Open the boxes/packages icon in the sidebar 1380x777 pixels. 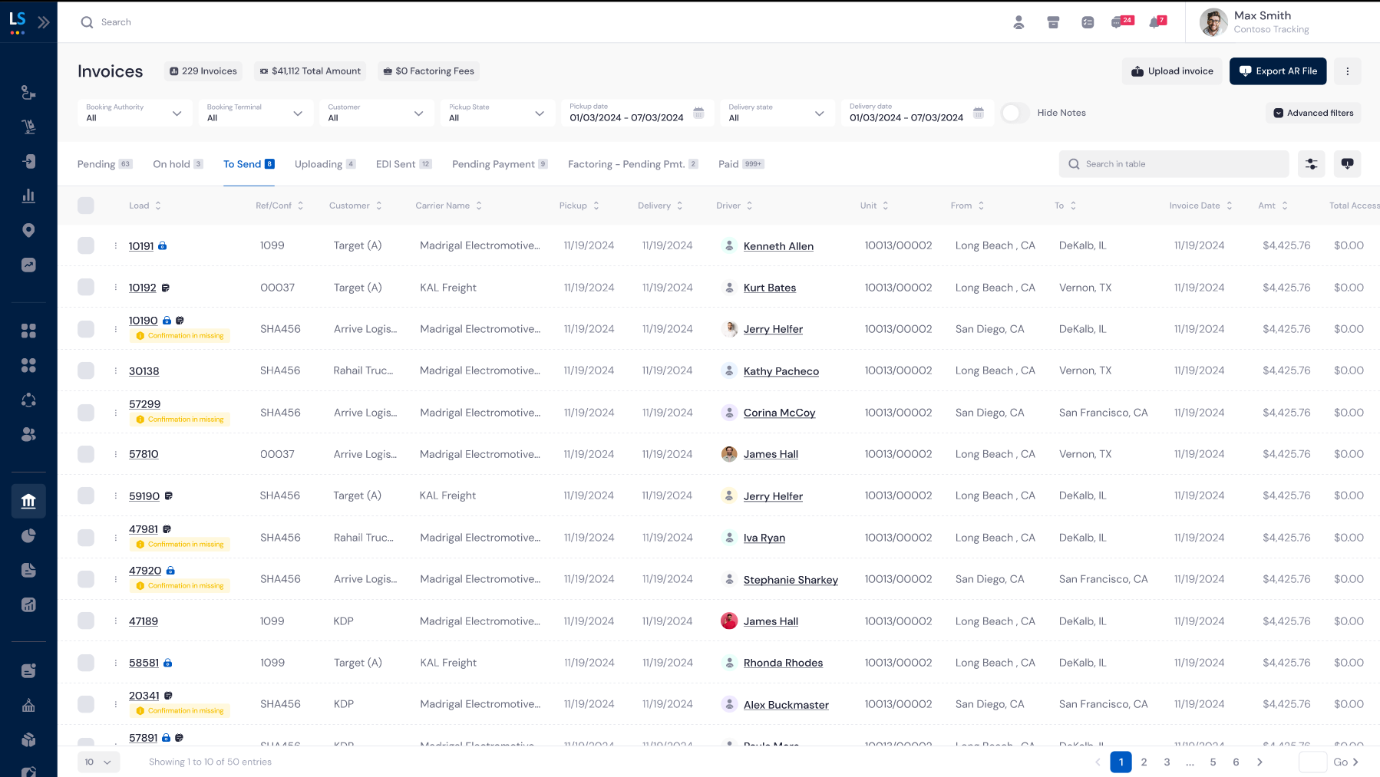(x=28, y=739)
